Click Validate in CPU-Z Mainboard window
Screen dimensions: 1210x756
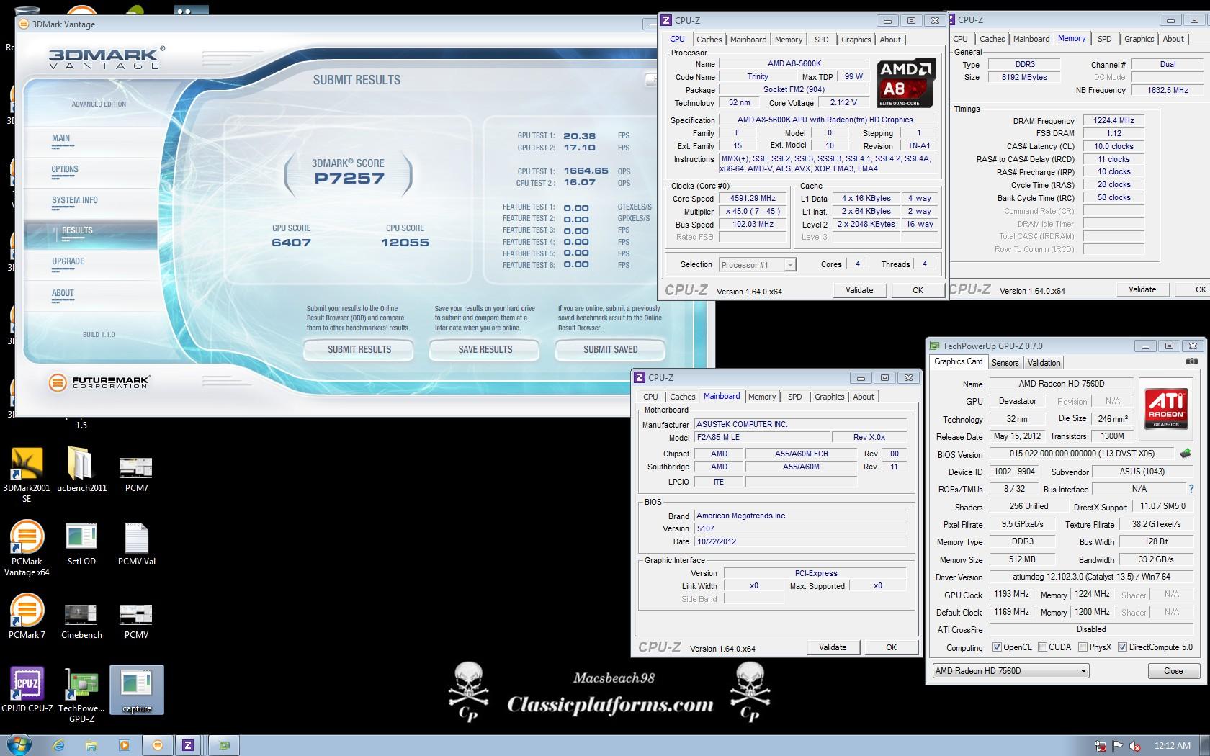click(833, 647)
